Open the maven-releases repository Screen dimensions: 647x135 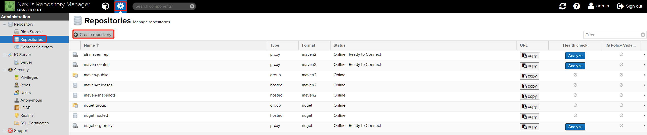pyautogui.click(x=98, y=85)
